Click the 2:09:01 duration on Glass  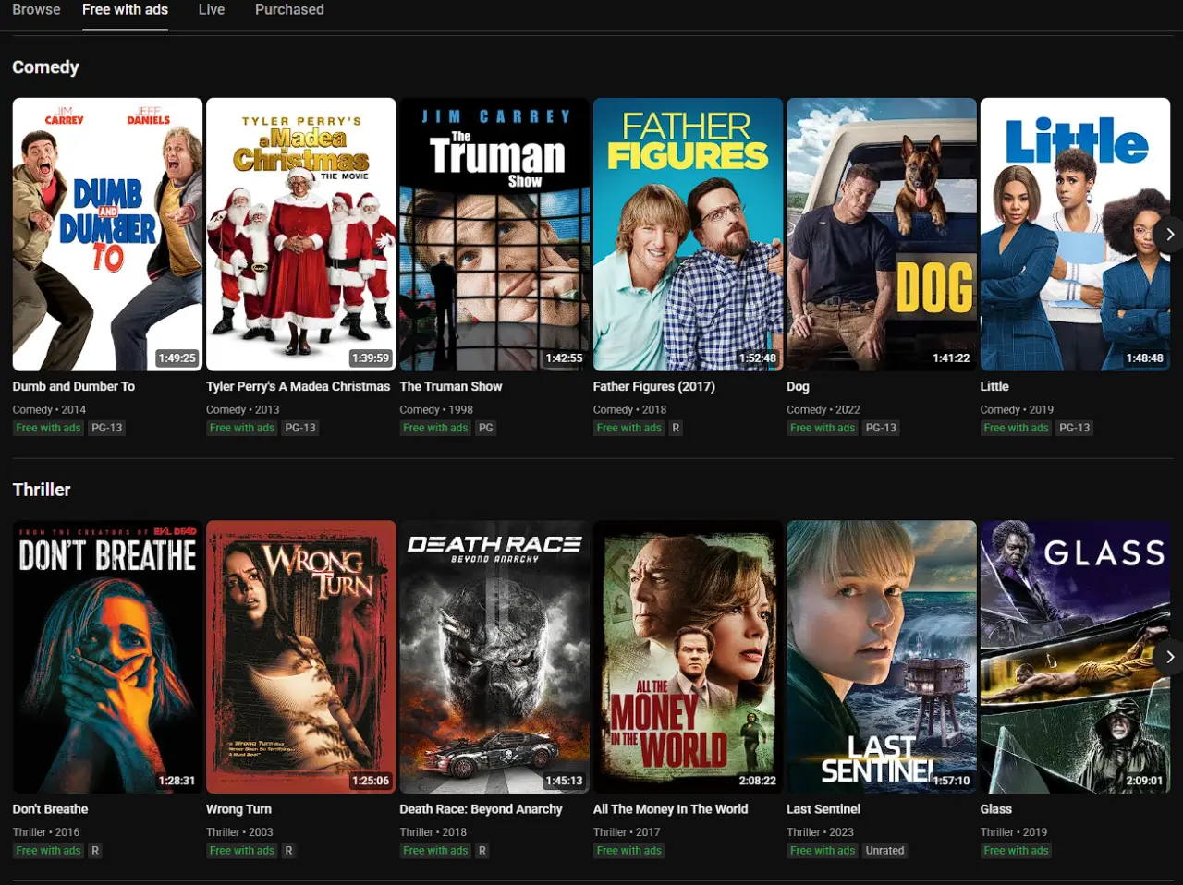click(1144, 781)
